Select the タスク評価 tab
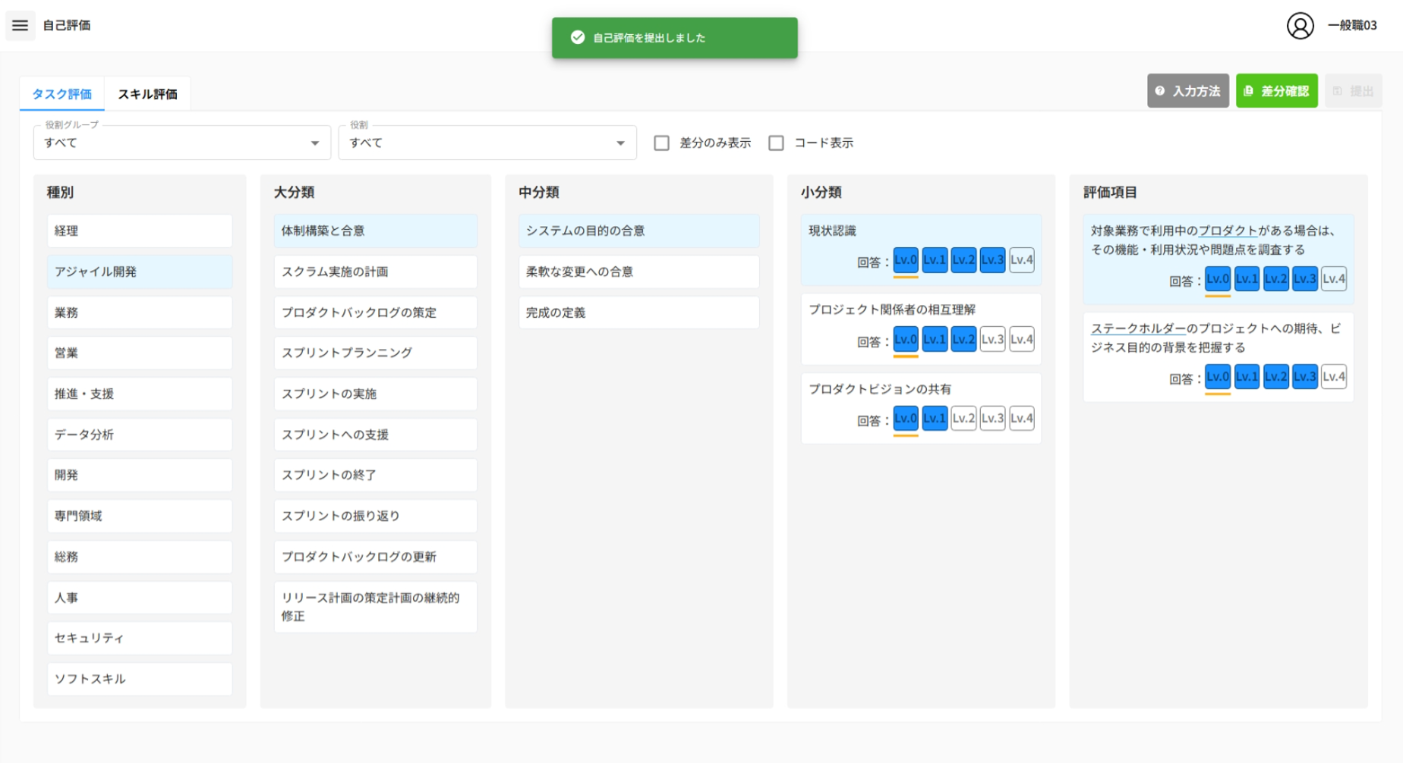 point(61,94)
